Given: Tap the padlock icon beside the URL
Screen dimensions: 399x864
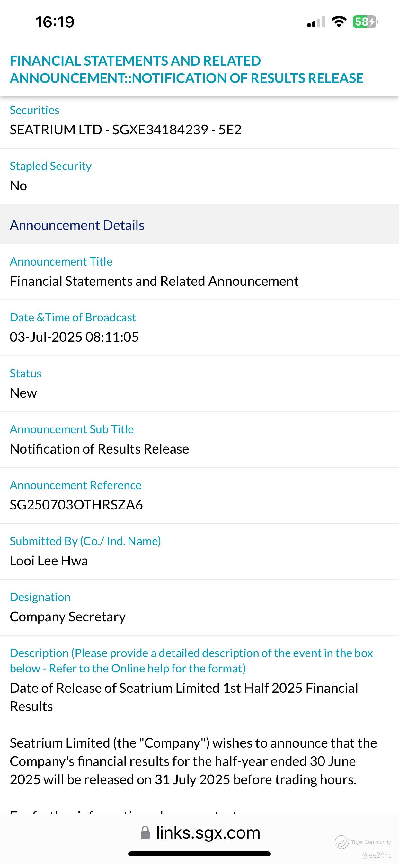Looking at the screenshot, I should (145, 833).
